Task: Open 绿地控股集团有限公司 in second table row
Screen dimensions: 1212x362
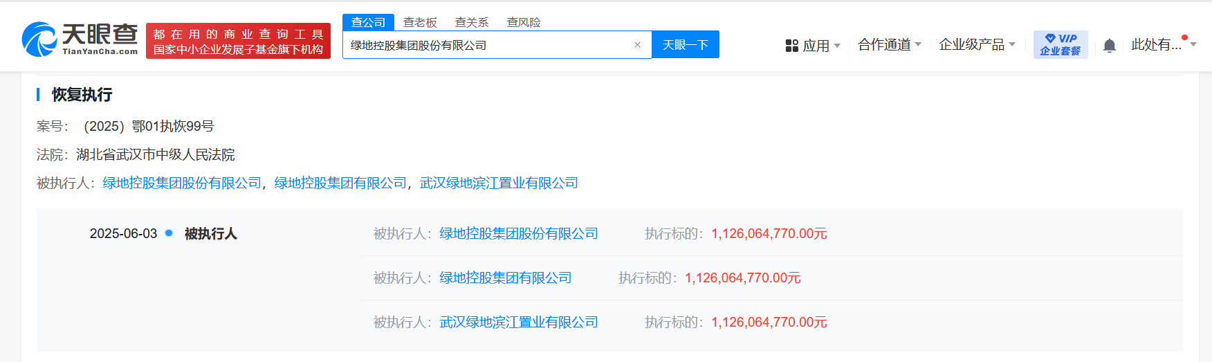Action: [x=506, y=278]
